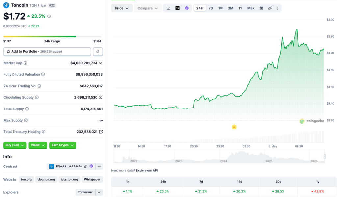This screenshot has height=197, width=337.
Task: Click the 1y change value 42.9%
Action: click(x=318, y=191)
